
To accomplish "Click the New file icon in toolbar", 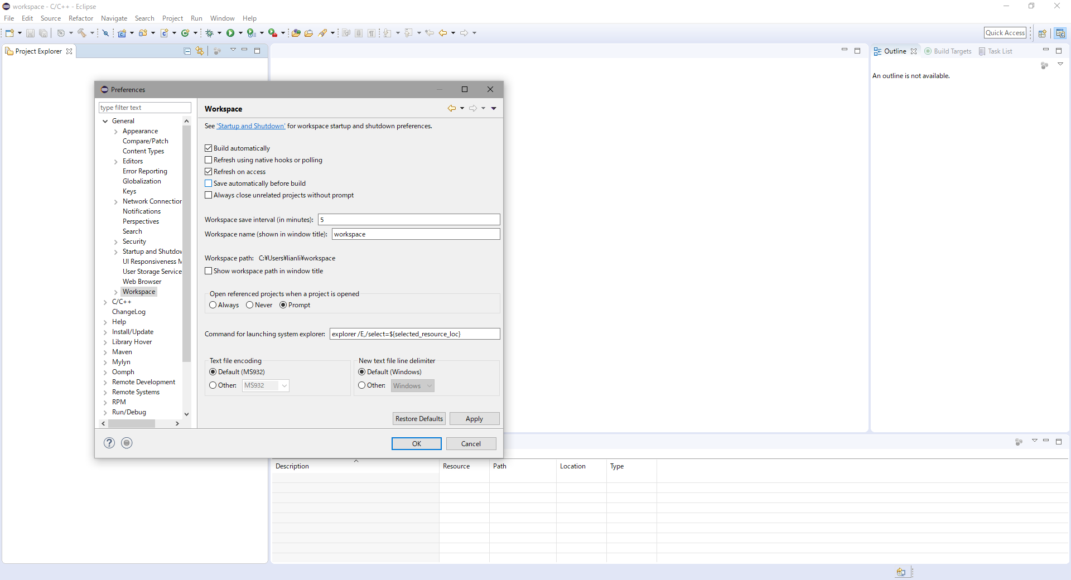I will 9,33.
